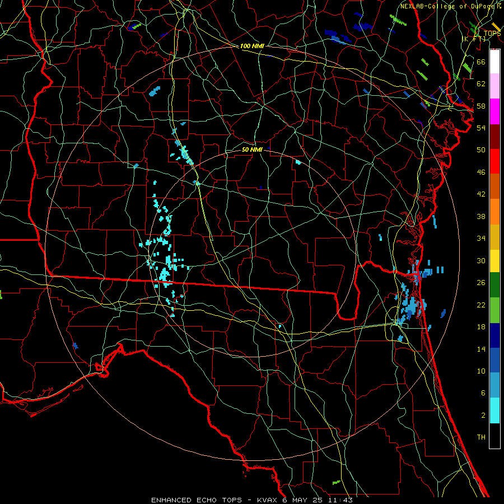Select the bright red legend color band
The width and height of the screenshot is (504, 504).
[494, 161]
